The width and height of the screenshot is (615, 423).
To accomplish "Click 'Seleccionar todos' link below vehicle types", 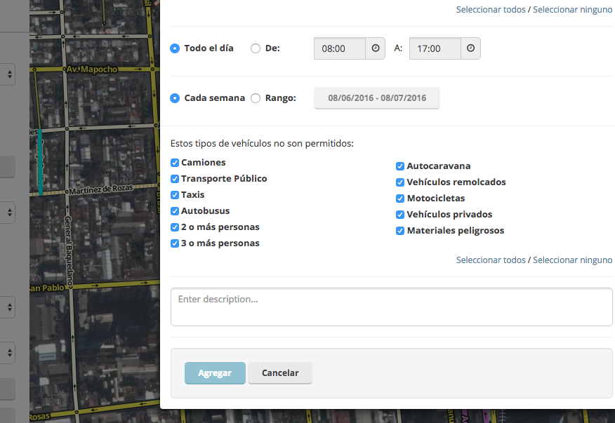I will coord(491,260).
